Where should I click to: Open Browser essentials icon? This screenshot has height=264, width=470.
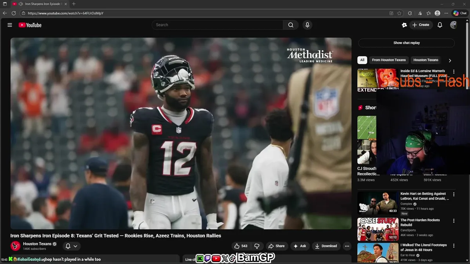click(x=420, y=13)
